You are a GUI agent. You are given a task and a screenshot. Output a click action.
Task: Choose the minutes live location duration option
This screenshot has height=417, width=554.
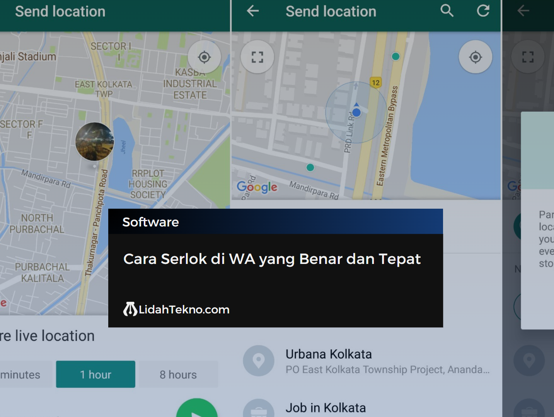(x=26, y=374)
